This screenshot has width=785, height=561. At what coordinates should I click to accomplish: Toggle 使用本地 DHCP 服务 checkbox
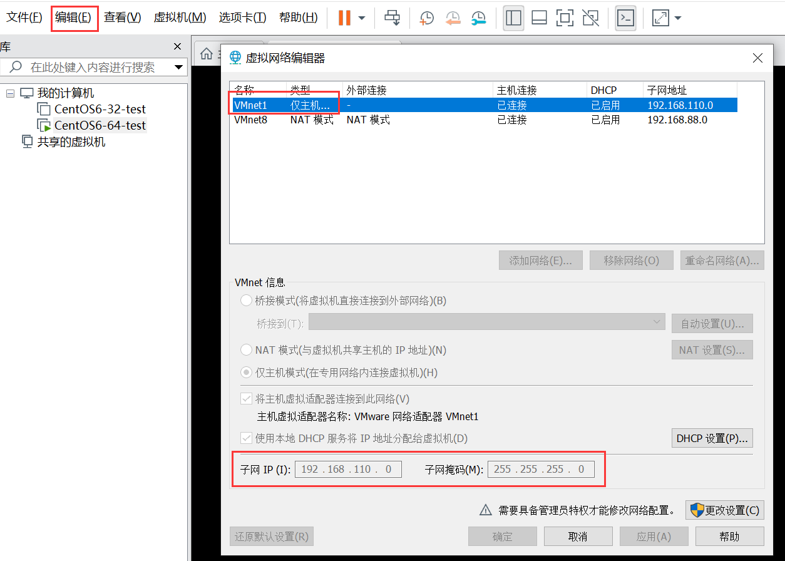click(x=247, y=438)
